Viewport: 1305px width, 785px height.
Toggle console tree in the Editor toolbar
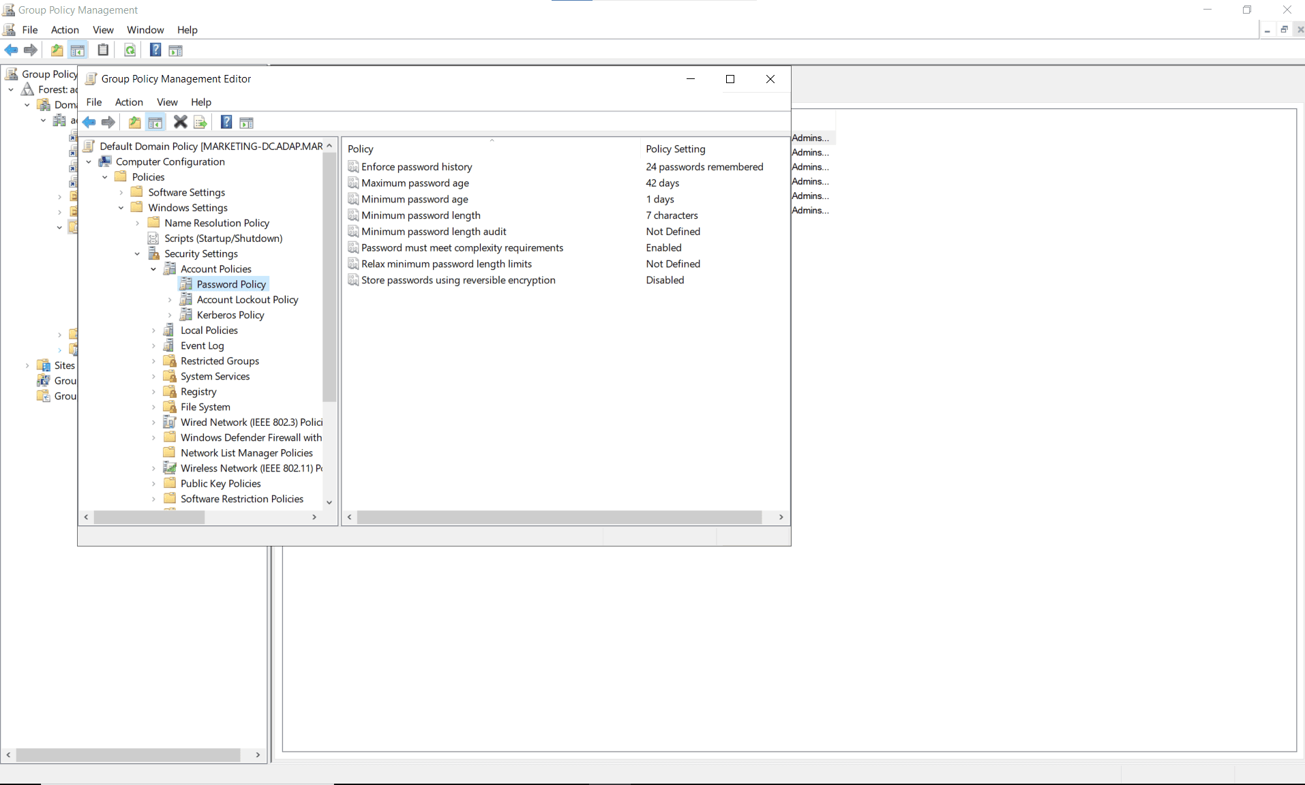coord(155,122)
